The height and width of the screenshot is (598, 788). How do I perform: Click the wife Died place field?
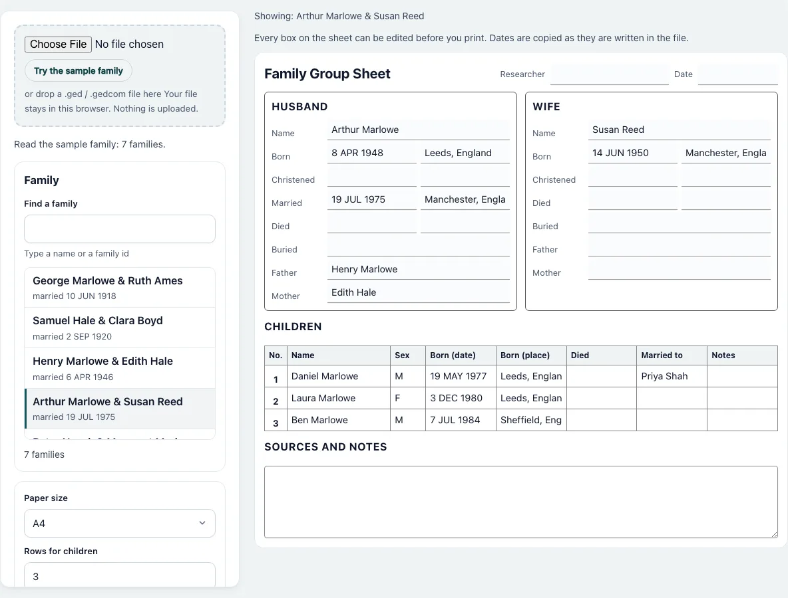pyautogui.click(x=725, y=200)
